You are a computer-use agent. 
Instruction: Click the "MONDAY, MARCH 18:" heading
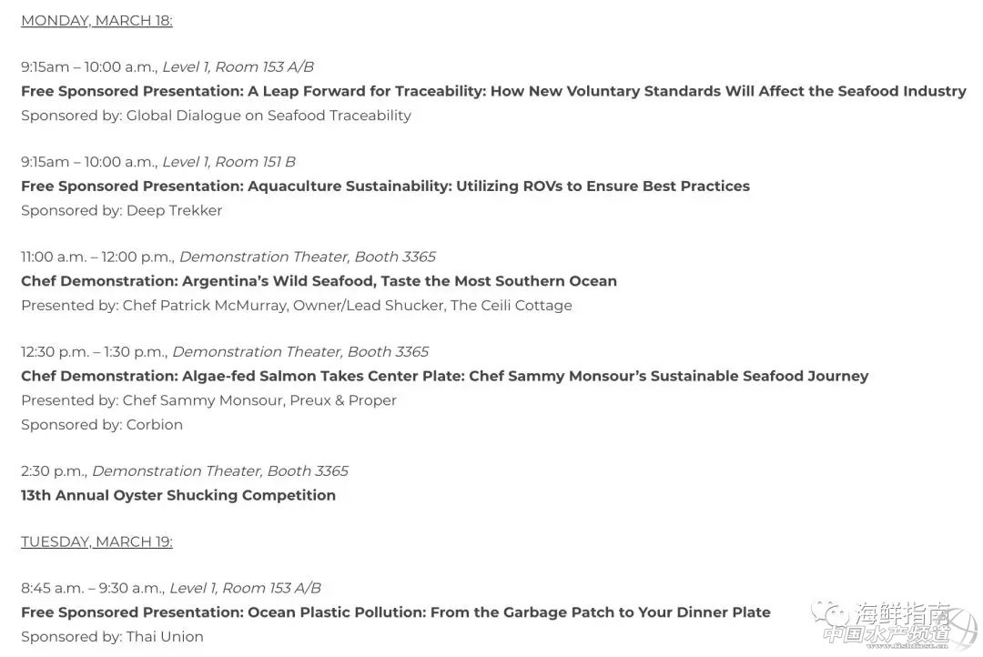coord(96,20)
